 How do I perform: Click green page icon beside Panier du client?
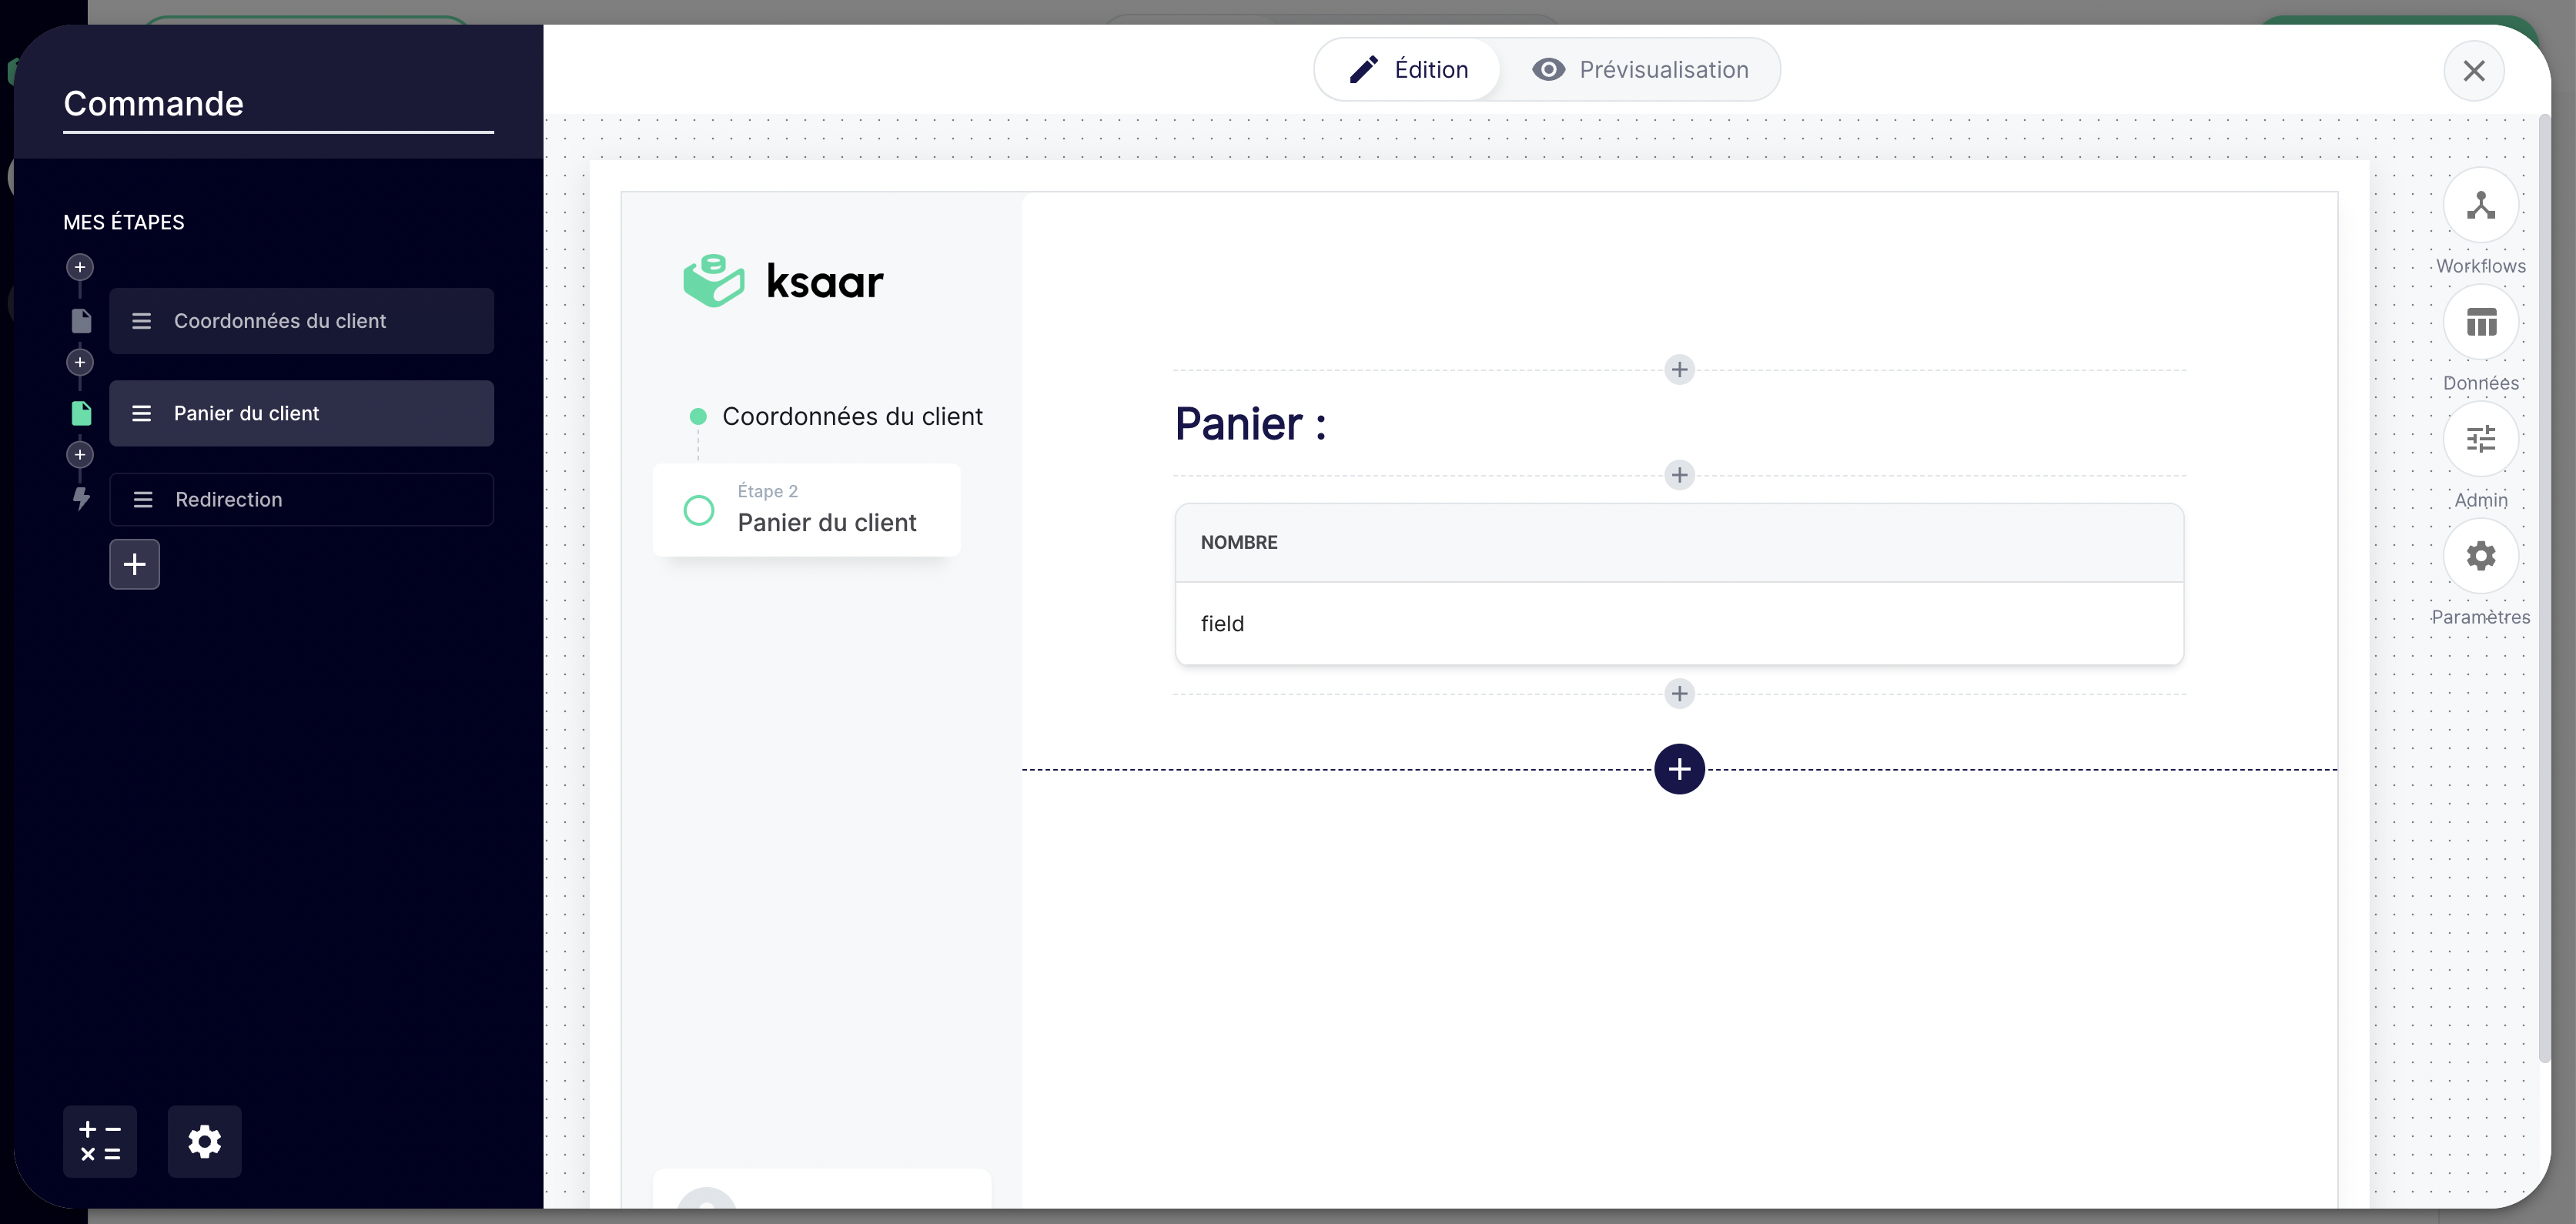81,413
